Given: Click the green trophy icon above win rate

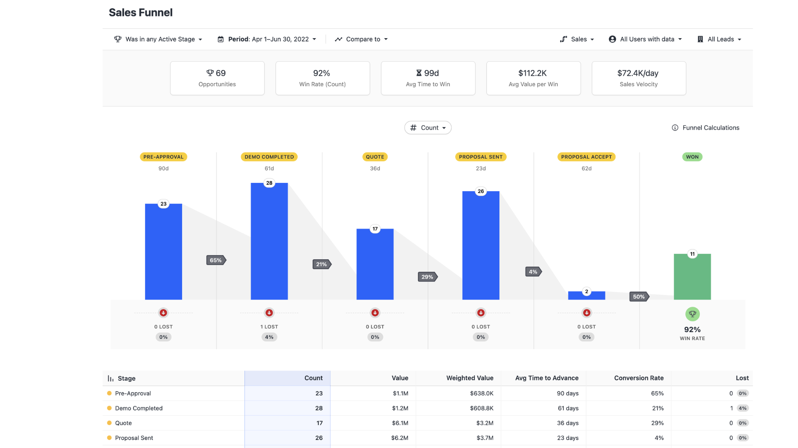Looking at the screenshot, I should click(692, 314).
